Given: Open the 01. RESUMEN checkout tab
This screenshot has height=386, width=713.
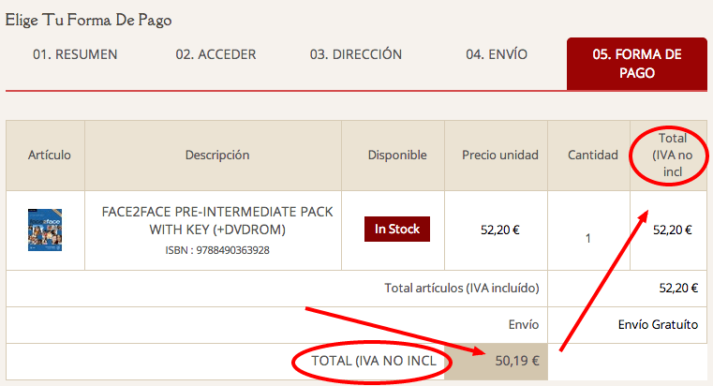Looking at the screenshot, I should coord(75,54).
